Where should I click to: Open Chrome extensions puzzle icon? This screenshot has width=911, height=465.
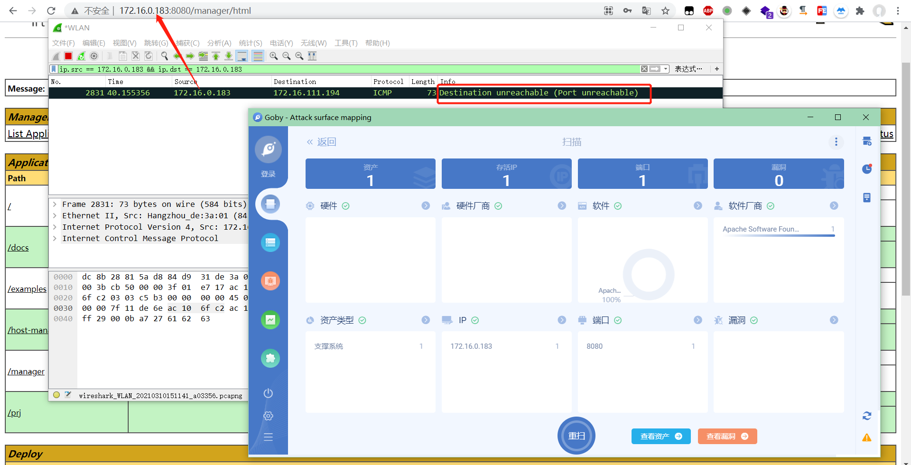[x=860, y=10]
